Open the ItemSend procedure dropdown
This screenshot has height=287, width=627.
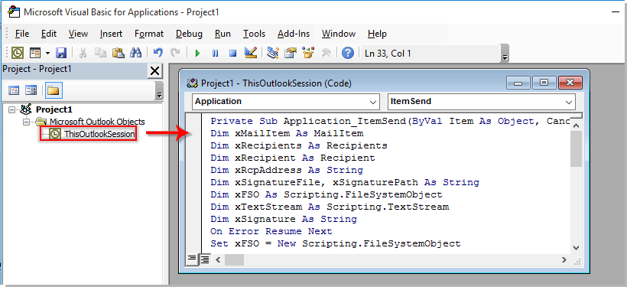click(x=482, y=102)
